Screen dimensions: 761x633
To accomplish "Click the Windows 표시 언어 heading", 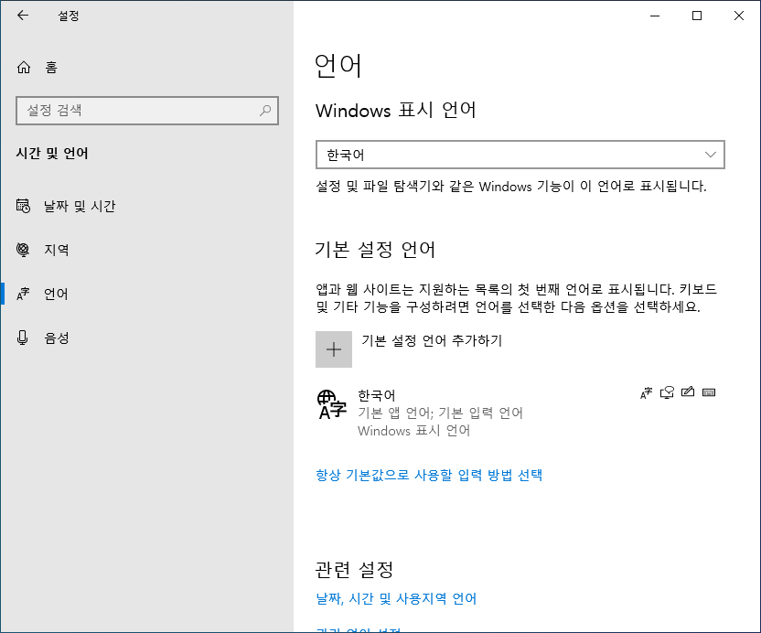I will point(395,110).
